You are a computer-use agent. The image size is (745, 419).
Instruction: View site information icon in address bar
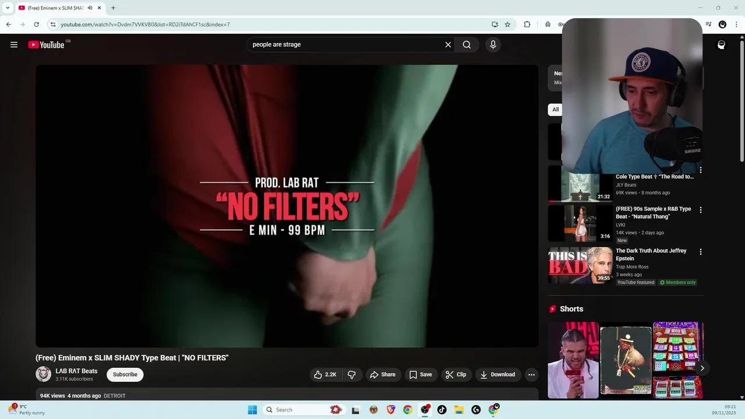[x=53, y=24]
